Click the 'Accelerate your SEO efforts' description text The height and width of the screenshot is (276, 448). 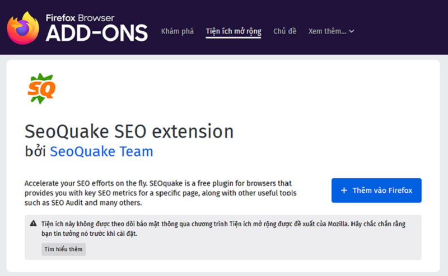point(160,193)
